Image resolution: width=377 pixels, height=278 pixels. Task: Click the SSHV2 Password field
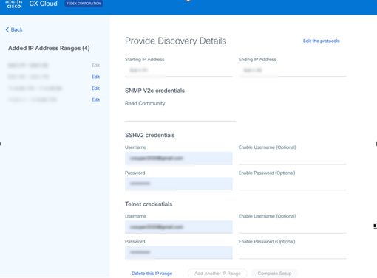(179, 184)
